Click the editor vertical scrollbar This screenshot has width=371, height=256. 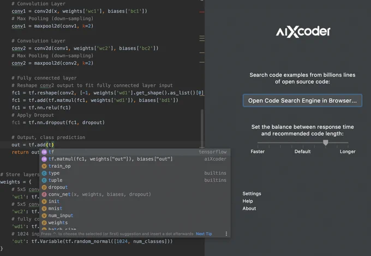[202, 128]
